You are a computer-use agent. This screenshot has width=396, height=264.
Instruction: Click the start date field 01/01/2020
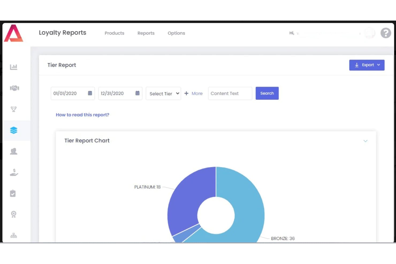(73, 93)
